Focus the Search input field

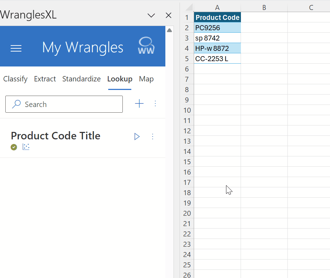coord(64,104)
